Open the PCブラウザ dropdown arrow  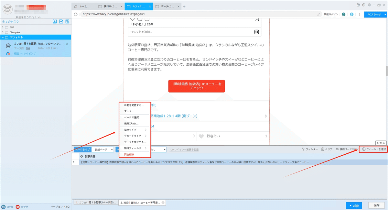(x=385, y=15)
